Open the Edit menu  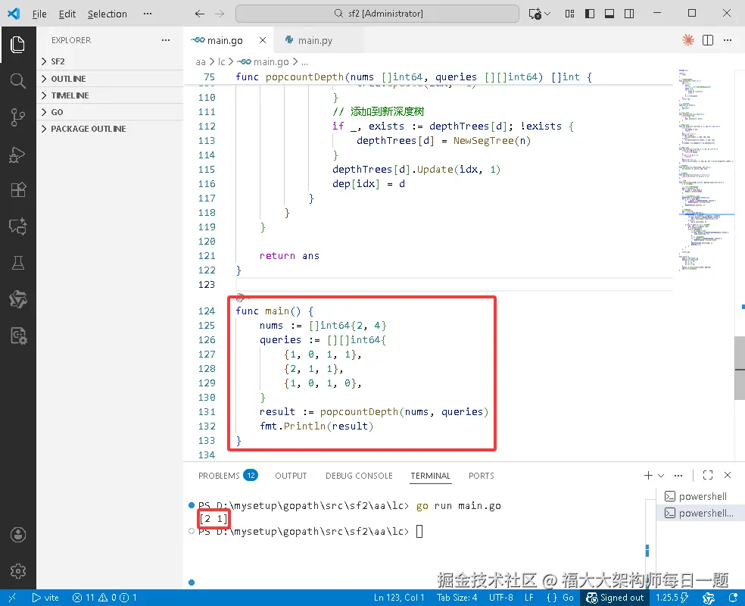point(67,14)
